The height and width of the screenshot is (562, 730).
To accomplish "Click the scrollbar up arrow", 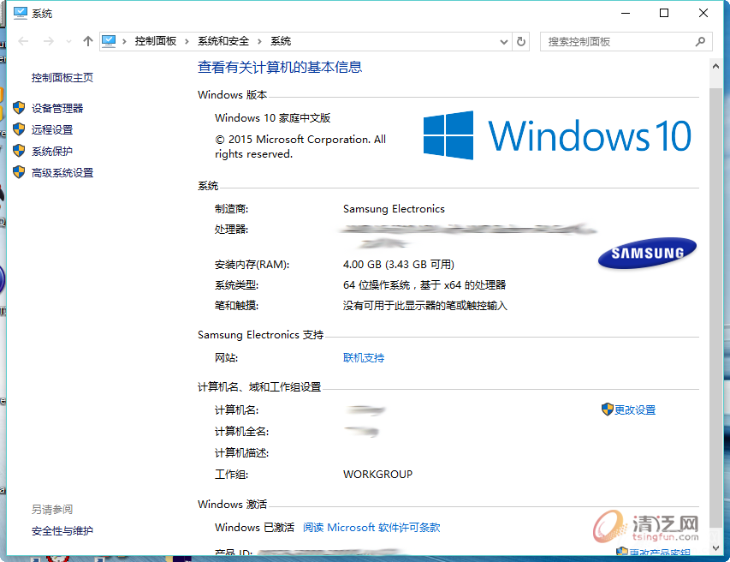I will (716, 66).
